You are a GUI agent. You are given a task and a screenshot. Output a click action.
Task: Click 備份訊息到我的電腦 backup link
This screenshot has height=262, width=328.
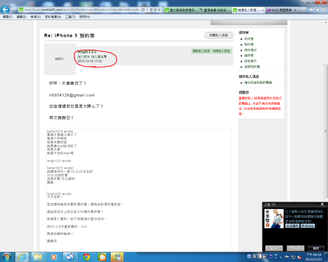[258, 82]
